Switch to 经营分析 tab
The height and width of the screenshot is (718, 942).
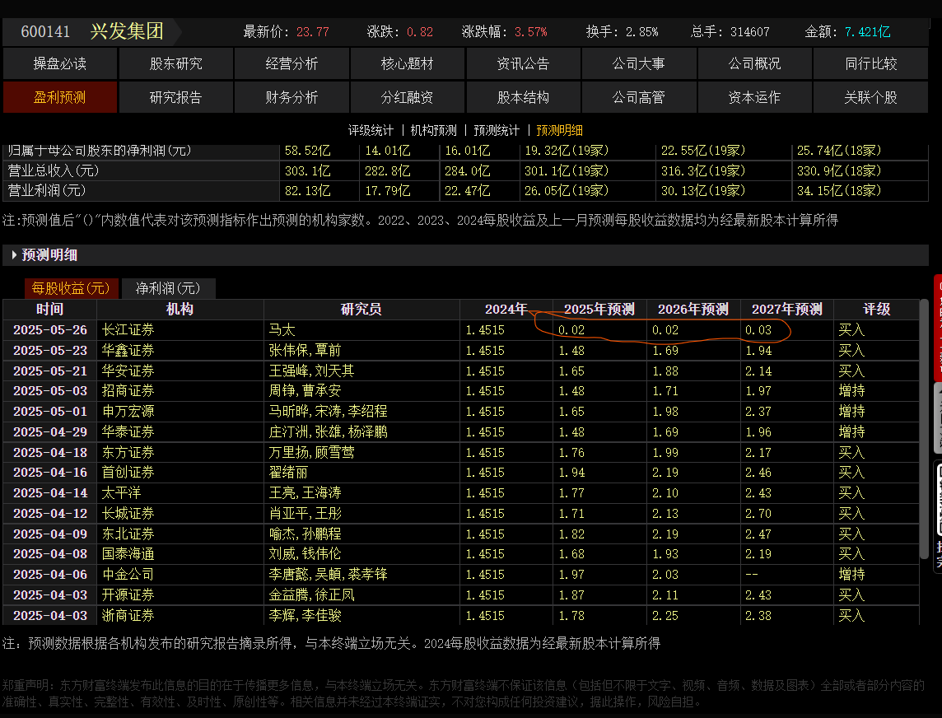[x=291, y=63]
